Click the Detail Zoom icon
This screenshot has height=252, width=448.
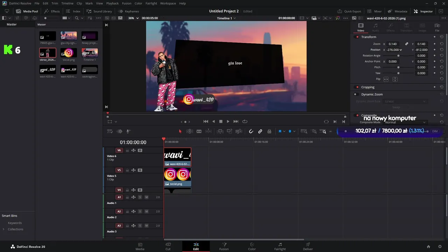pos(314,131)
